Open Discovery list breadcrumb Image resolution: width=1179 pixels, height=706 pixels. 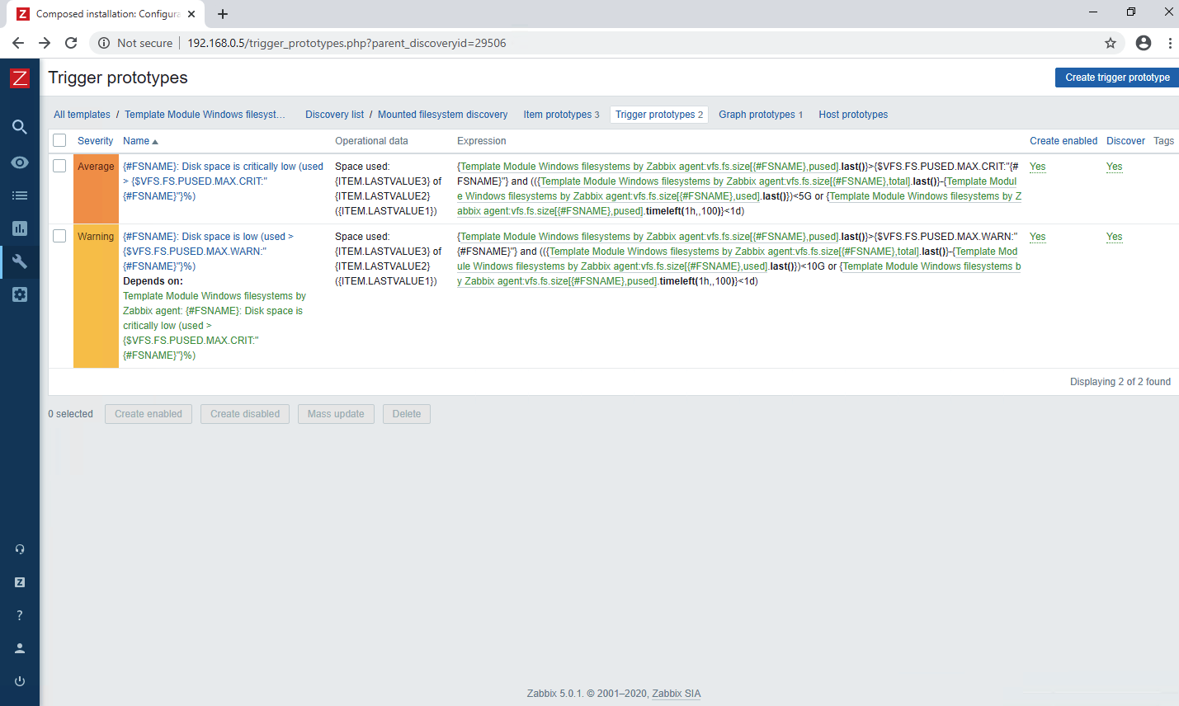[x=334, y=115]
